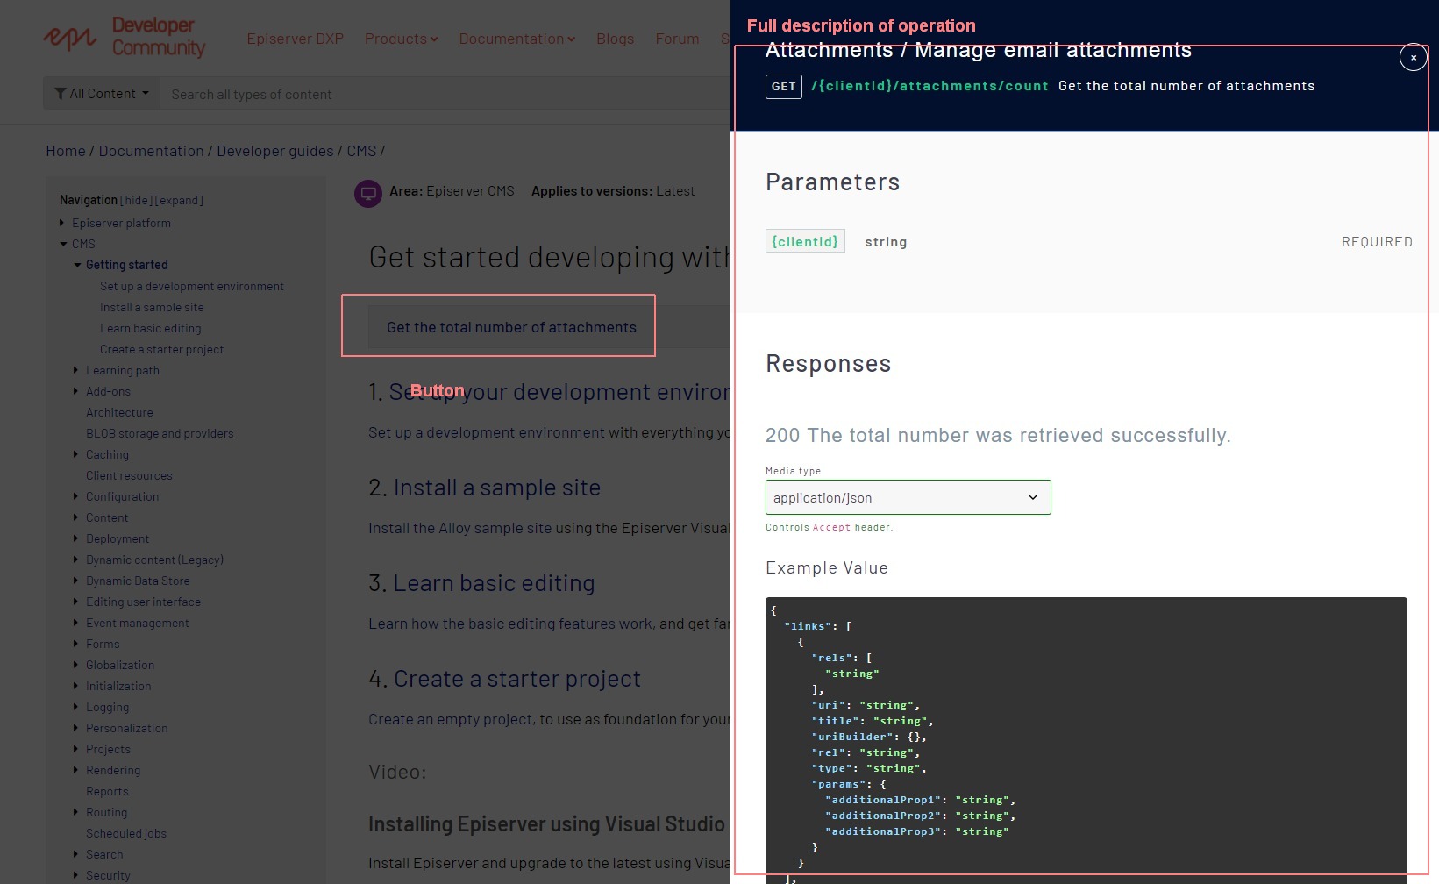Open Install a sample site navigation item
Viewport: 1439px width, 884px height.
coord(152,307)
